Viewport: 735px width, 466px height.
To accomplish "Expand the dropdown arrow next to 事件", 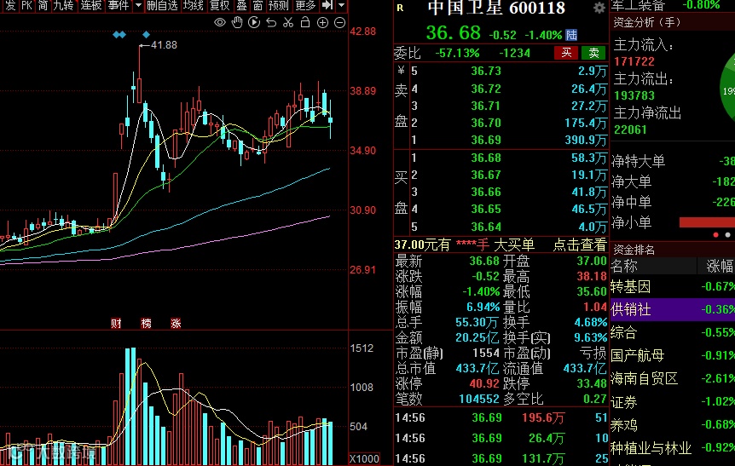I will [x=138, y=6].
